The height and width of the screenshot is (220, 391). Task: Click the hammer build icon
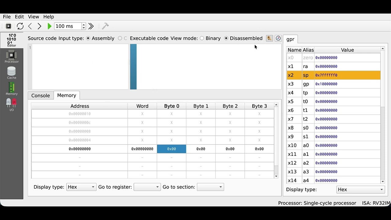105,26
